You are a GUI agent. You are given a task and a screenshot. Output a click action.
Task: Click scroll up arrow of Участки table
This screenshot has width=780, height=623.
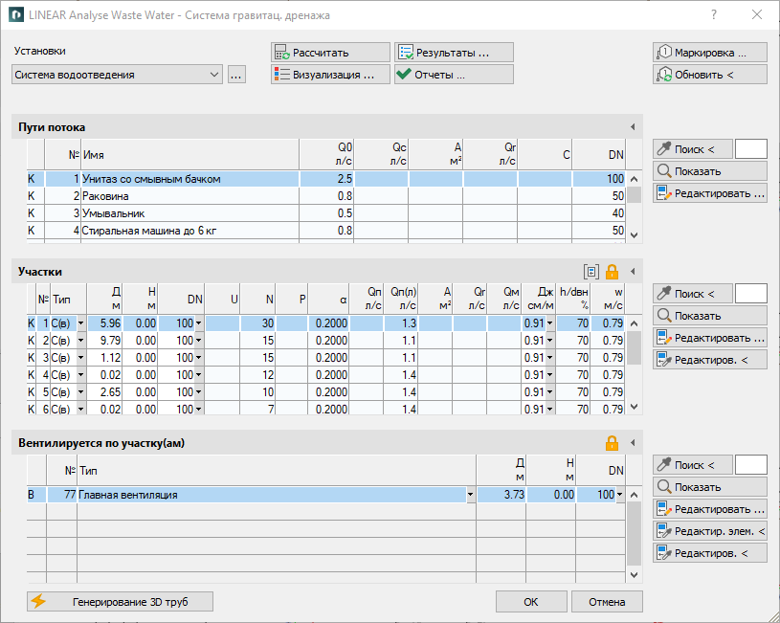point(634,323)
